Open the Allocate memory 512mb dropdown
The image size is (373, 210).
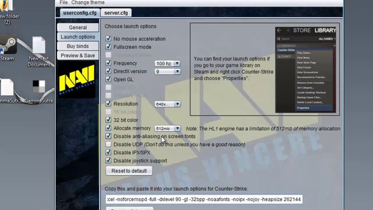167,128
